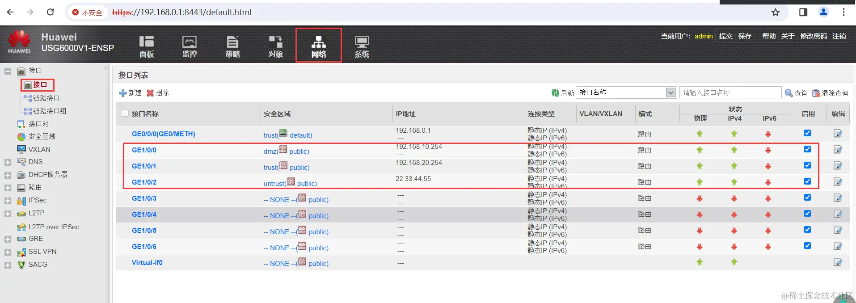
Task: Bookmark this page with the star icon
Action: pos(776,12)
